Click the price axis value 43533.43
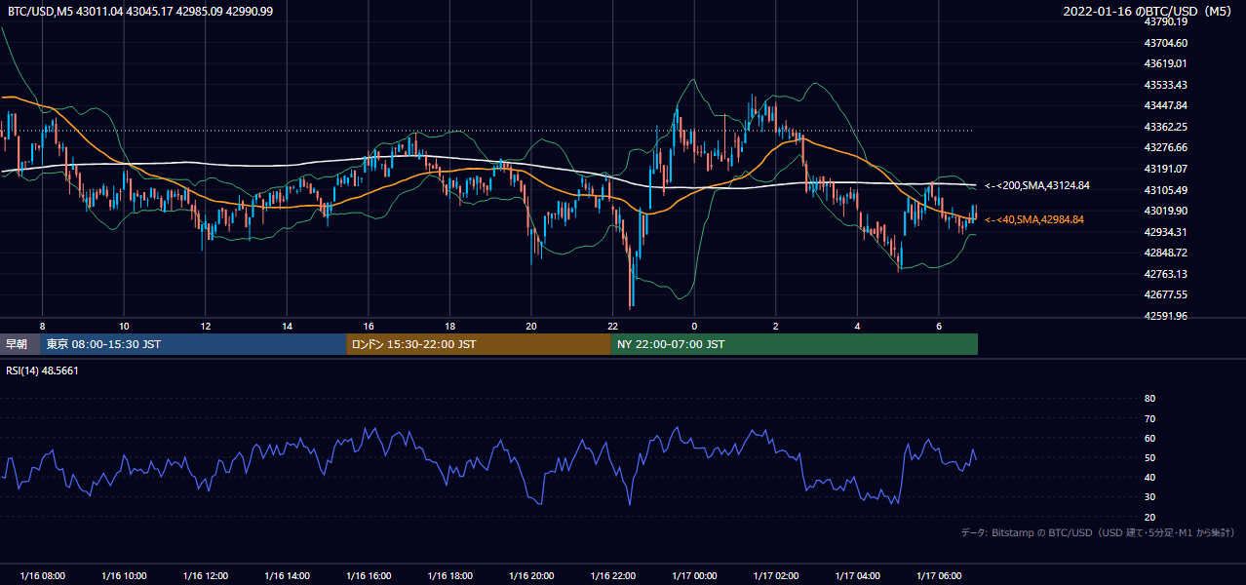 [x=1165, y=85]
